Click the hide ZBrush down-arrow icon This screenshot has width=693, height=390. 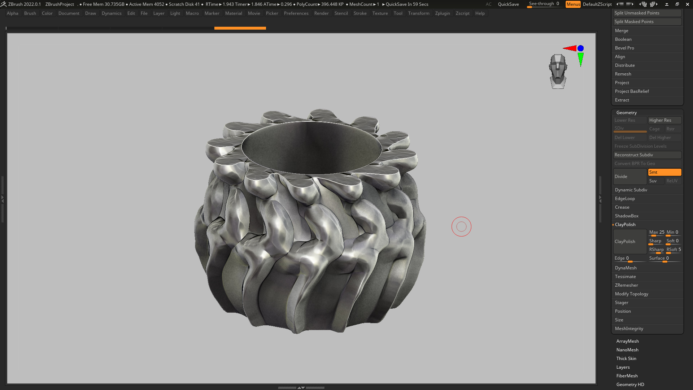tap(667, 4)
